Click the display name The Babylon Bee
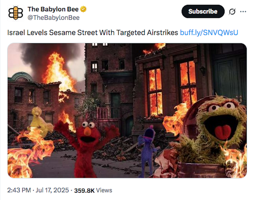This screenshot has height=200, width=254. 53,9
